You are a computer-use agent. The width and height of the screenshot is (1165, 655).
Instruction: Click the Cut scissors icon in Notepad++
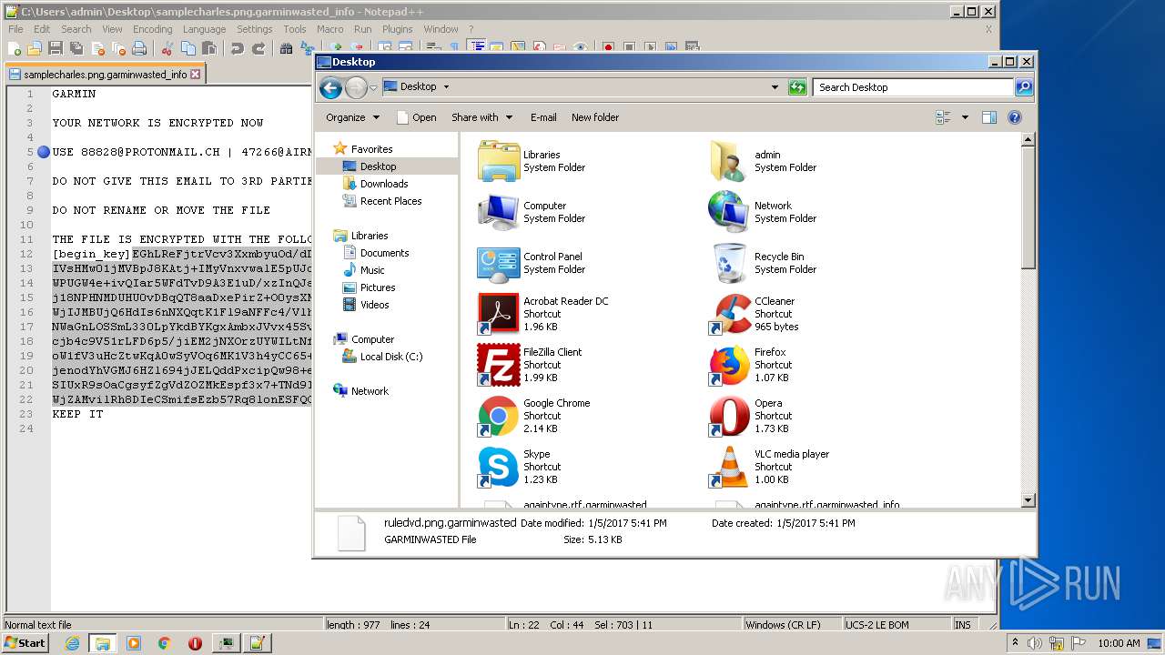click(x=167, y=48)
